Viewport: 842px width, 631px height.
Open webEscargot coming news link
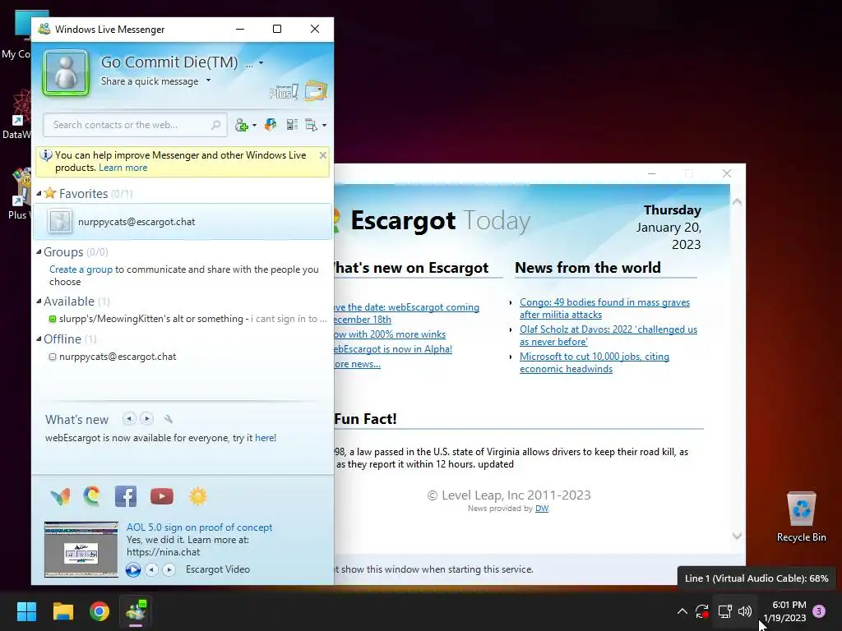pos(406,313)
